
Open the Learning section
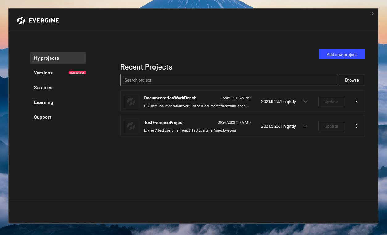[x=43, y=102]
